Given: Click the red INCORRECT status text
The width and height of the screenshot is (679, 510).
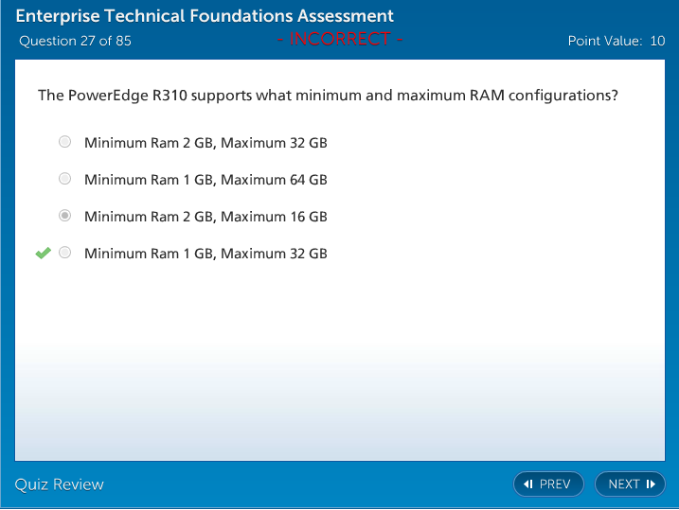Looking at the screenshot, I should 340,40.
